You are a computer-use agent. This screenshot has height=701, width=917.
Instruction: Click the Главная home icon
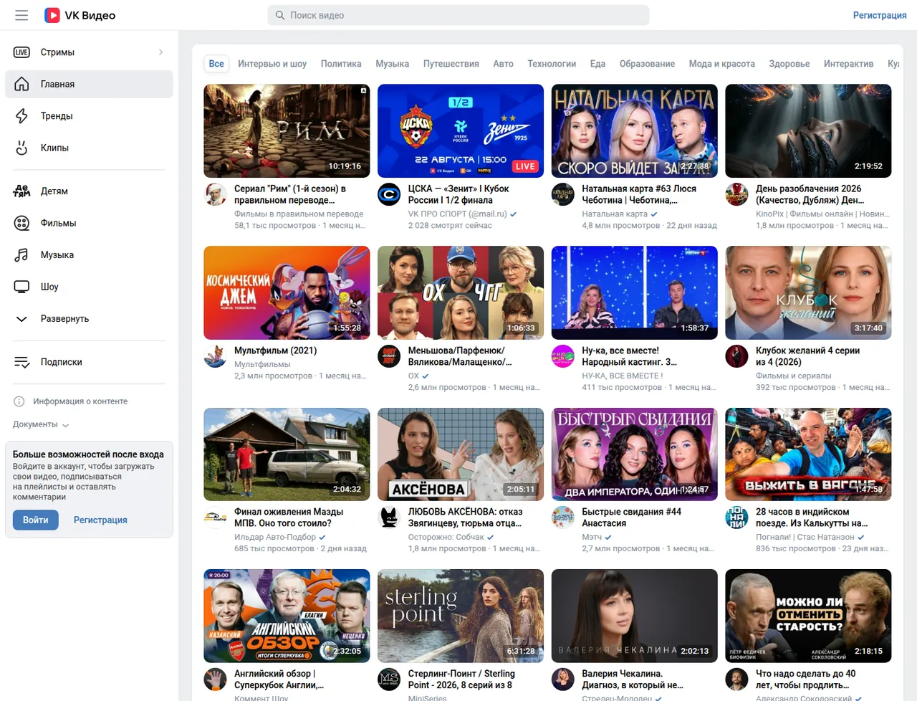pyautogui.click(x=21, y=84)
